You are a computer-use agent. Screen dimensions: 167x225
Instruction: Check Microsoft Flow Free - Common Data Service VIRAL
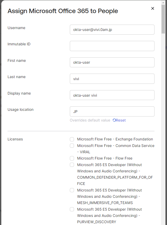point(72,146)
